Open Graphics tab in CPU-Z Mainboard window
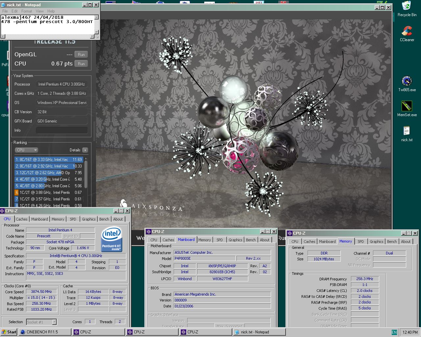This screenshot has height=337, width=421. (x=235, y=240)
